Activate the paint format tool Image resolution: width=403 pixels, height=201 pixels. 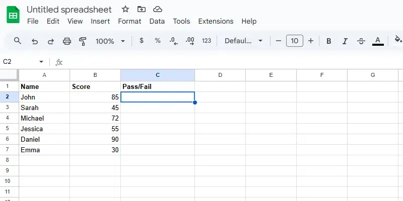click(x=83, y=41)
